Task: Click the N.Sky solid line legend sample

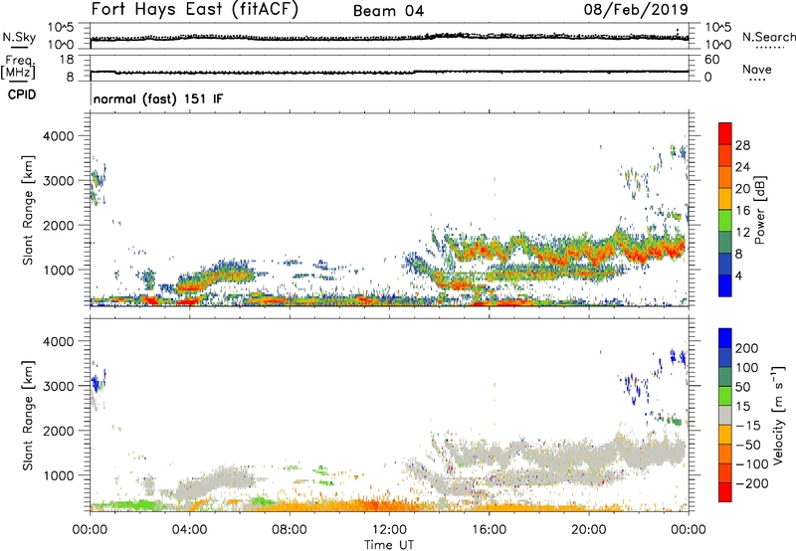Action: [x=19, y=48]
